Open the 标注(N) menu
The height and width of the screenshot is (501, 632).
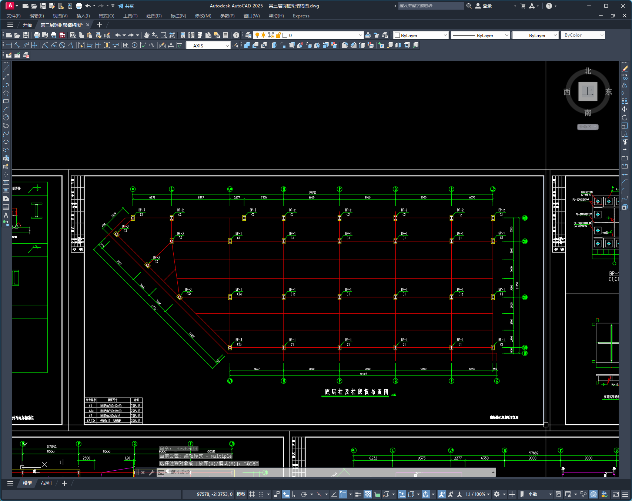[x=178, y=16]
